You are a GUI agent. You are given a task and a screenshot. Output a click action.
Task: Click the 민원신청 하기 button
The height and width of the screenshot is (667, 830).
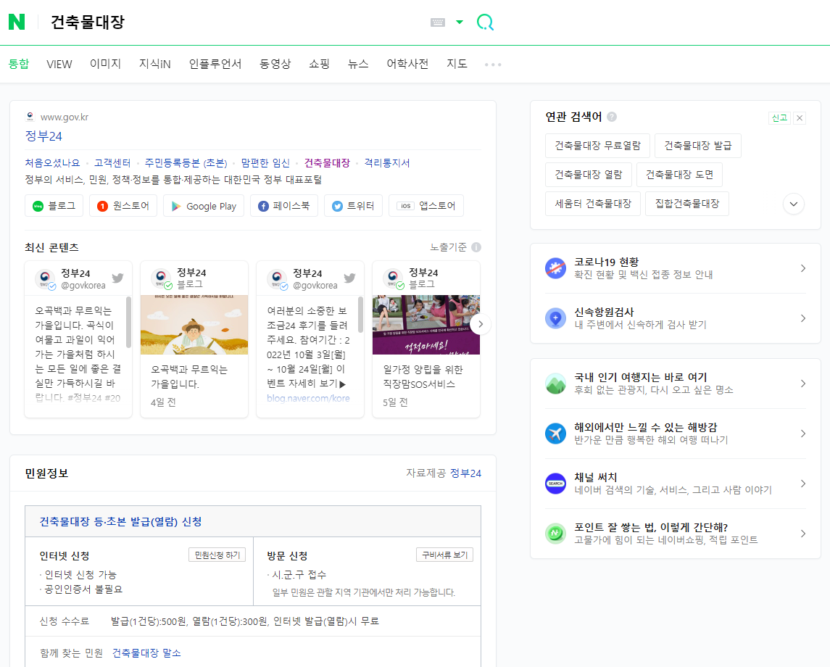217,555
